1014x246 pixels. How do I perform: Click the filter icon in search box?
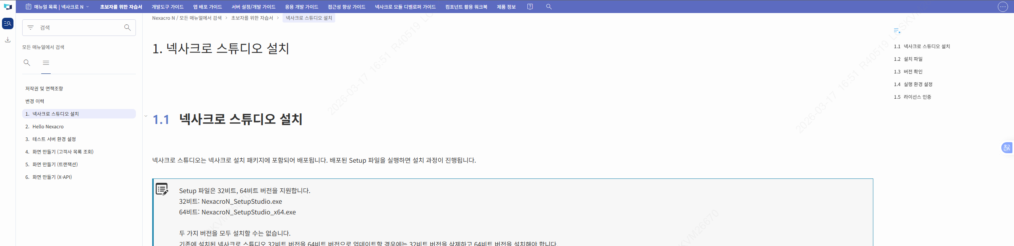coord(31,28)
